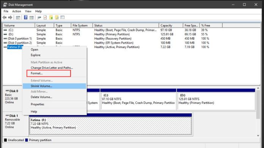Click Disk 0 partition 2 drive icon
The image size is (264, 148).
pos(5,43)
